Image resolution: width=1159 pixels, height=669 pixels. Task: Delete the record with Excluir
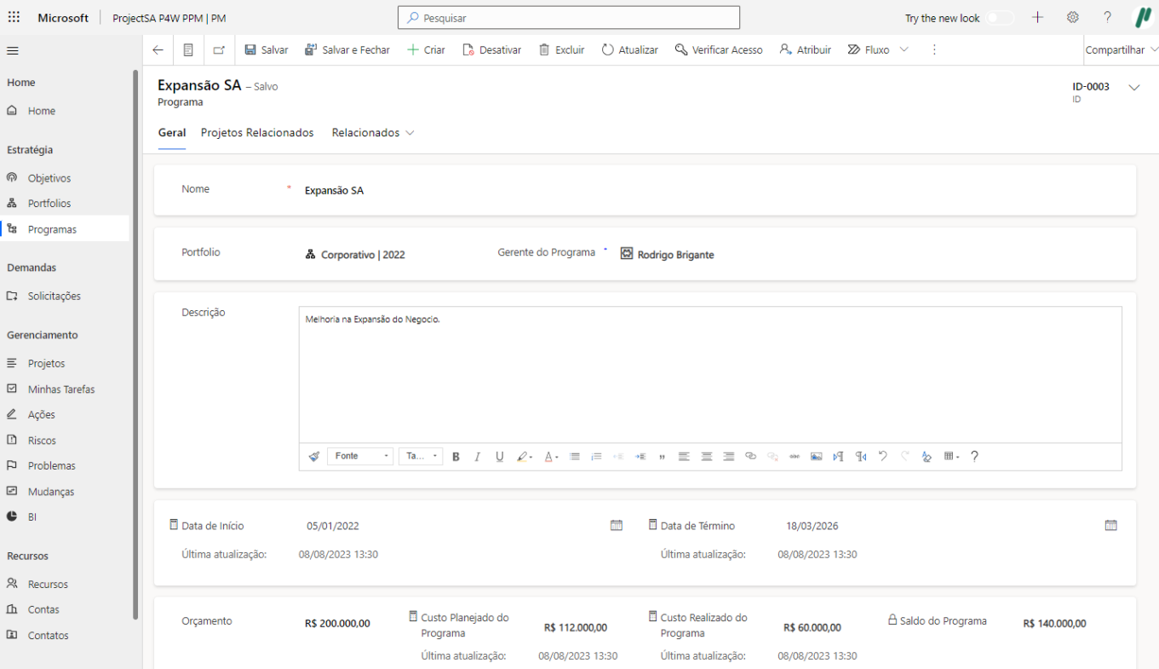point(562,50)
